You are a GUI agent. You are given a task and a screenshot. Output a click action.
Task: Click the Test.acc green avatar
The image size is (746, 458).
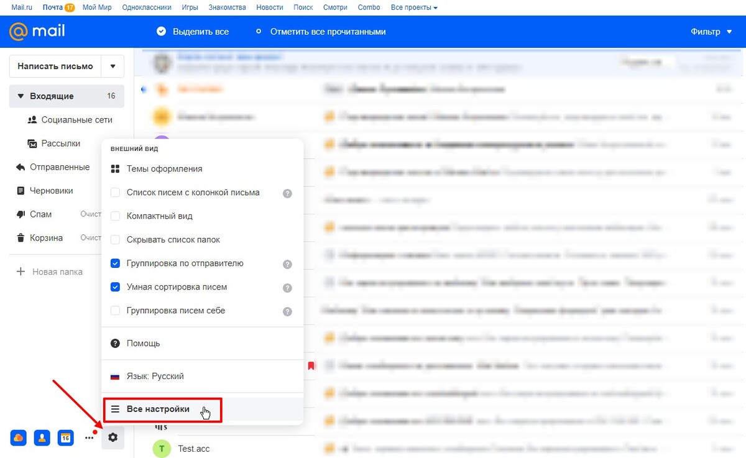(162, 448)
